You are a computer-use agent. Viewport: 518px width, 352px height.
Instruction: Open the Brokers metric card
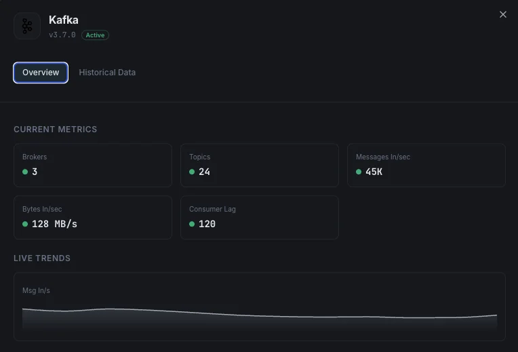tap(93, 165)
